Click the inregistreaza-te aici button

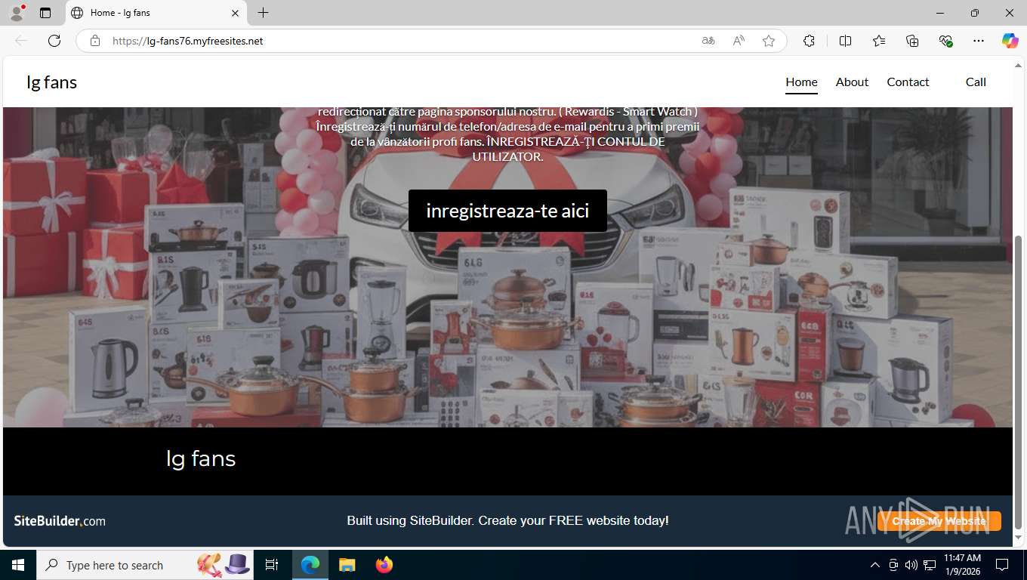pos(507,211)
